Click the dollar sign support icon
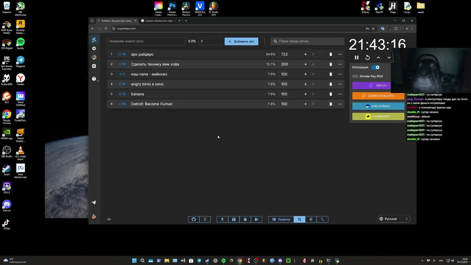This screenshot has width=471, height=265. [x=205, y=219]
